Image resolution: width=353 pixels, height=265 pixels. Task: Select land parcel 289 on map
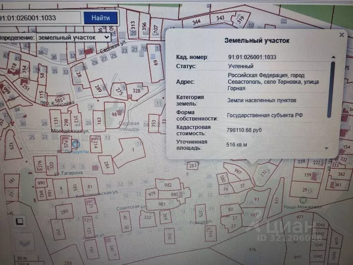coord(99,88)
